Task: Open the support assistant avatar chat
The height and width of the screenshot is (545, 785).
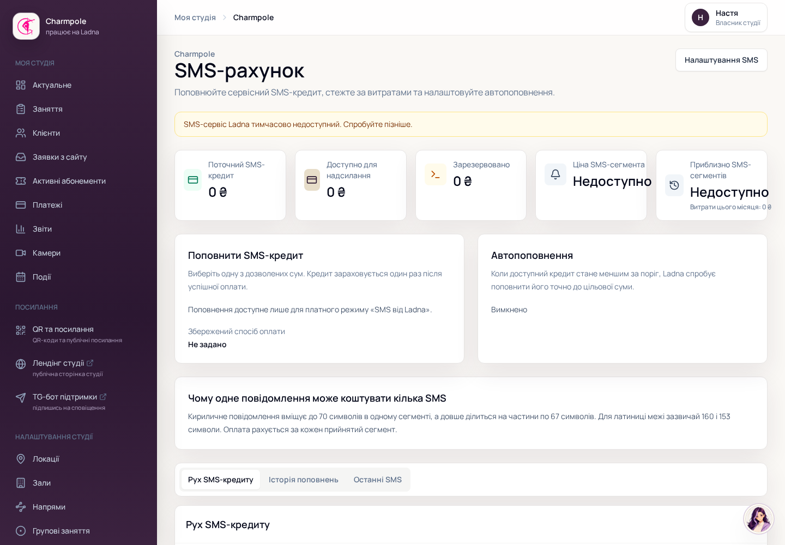Action: pyautogui.click(x=759, y=519)
